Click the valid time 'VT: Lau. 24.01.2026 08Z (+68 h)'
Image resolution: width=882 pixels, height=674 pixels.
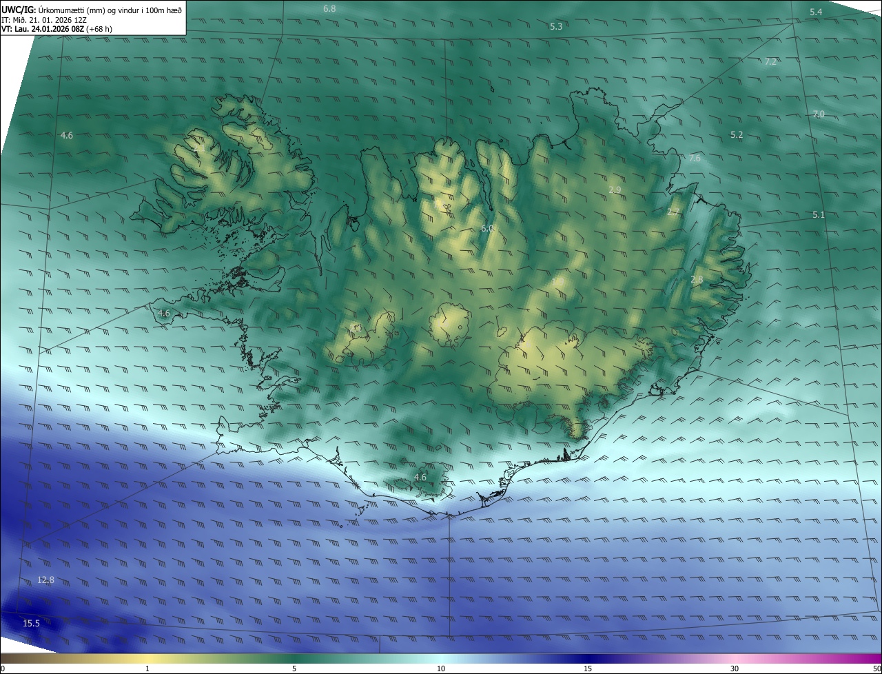57,29
